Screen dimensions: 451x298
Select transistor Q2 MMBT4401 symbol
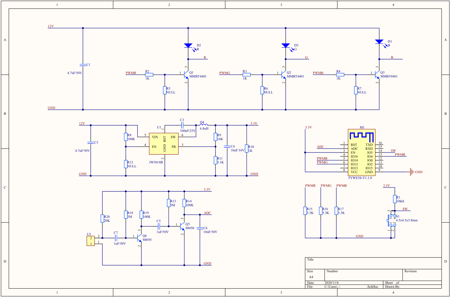click(283, 75)
